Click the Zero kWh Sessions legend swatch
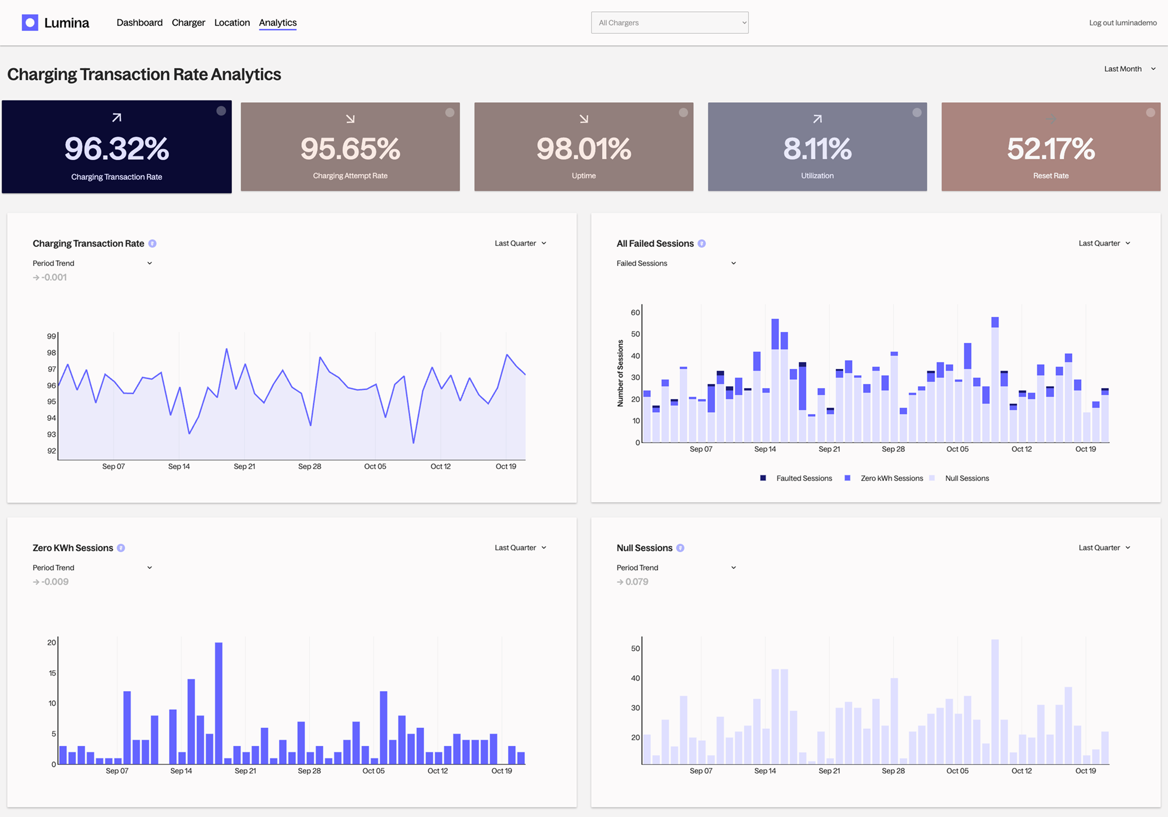This screenshot has width=1168, height=817. [x=848, y=478]
